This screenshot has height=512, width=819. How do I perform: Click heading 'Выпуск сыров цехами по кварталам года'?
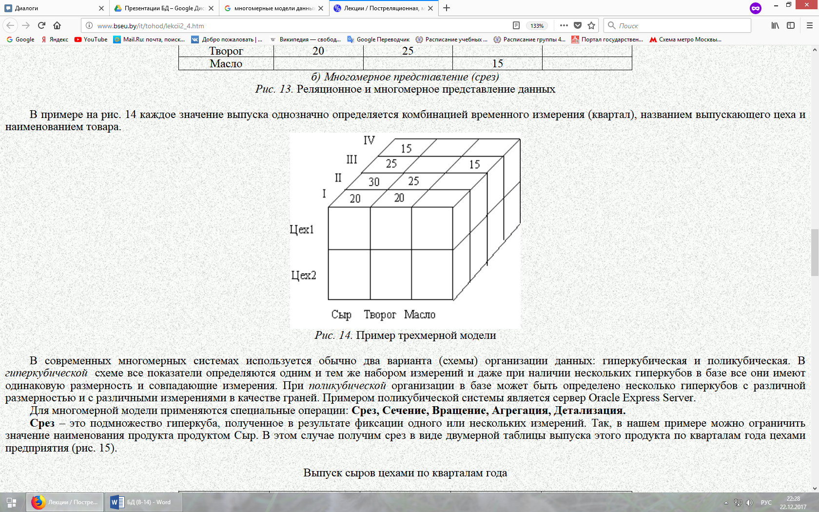tap(405, 473)
